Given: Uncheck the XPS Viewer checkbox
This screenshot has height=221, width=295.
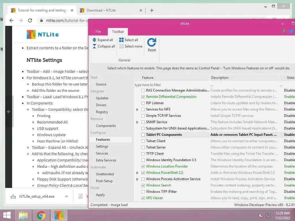Looking at the screenshot, I should point(143,198).
